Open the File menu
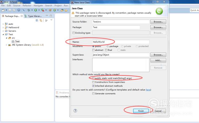 coord(3,5)
